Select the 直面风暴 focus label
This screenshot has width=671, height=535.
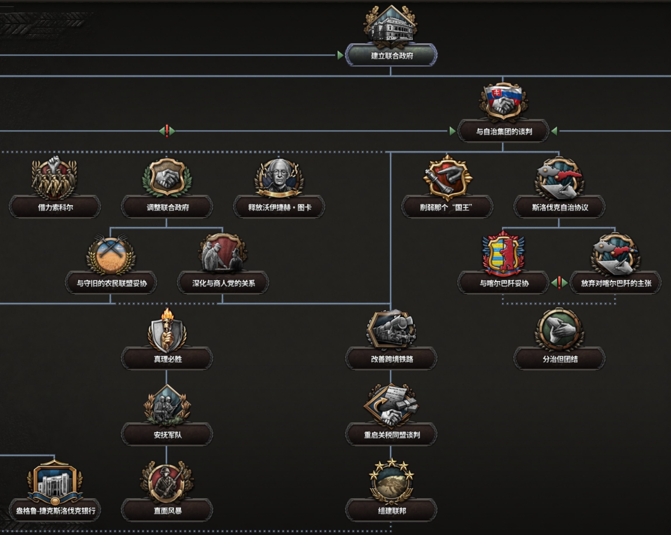(167, 511)
